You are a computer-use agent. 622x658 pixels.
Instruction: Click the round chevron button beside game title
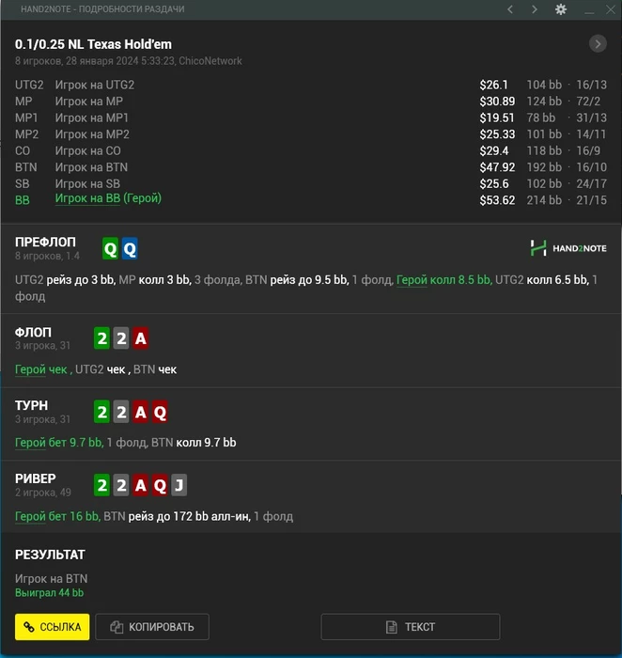point(598,43)
